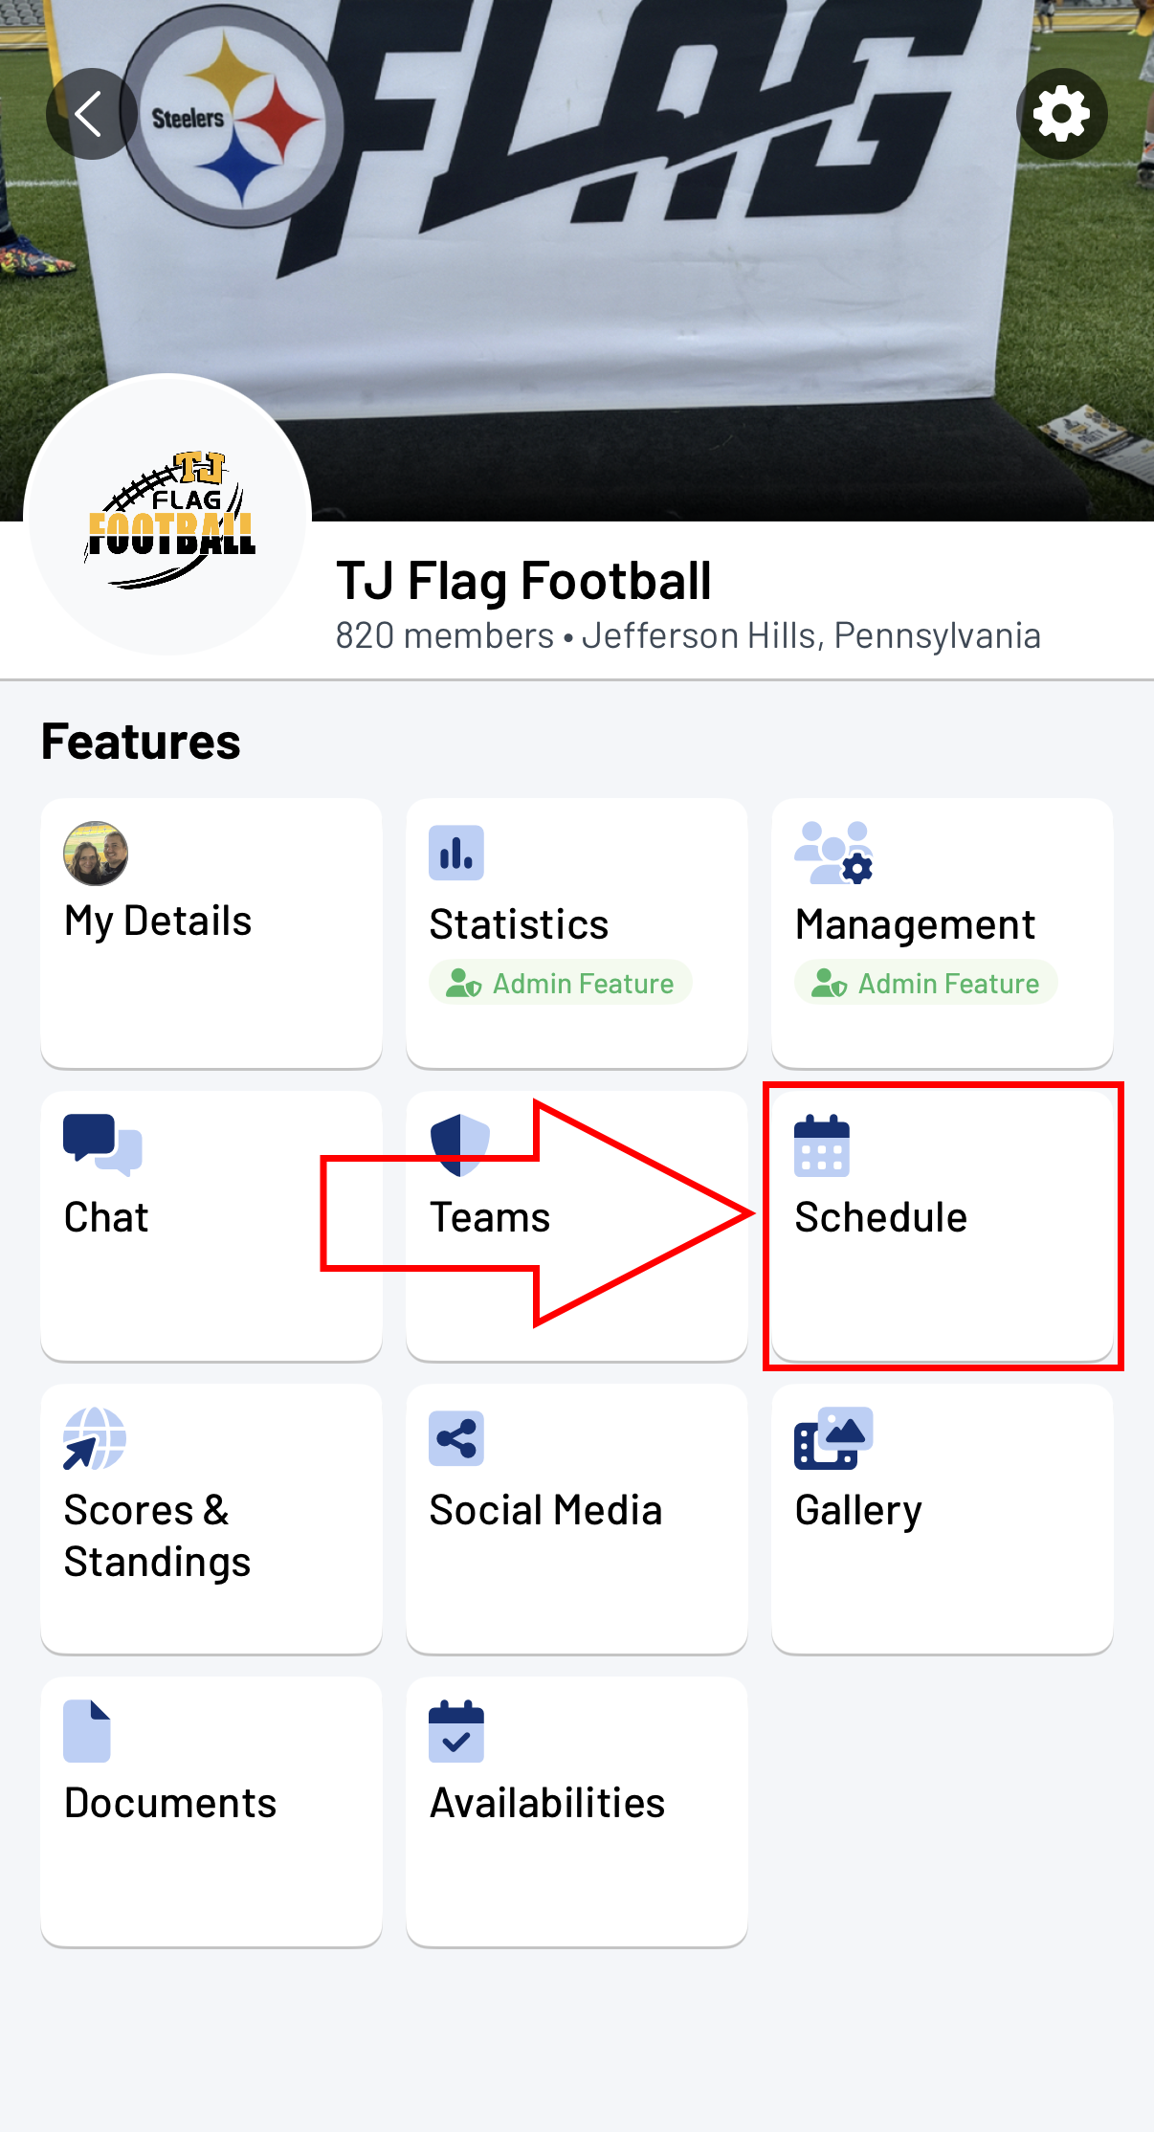
Task: Tap the Admin Feature badge under Management
Action: (926, 983)
